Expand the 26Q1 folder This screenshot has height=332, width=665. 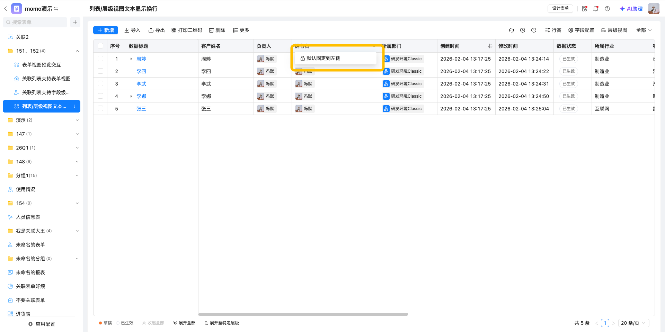click(77, 148)
